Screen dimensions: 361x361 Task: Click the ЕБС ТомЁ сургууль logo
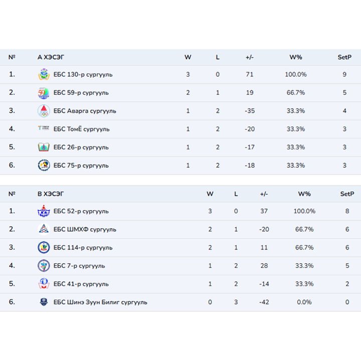[x=44, y=129]
